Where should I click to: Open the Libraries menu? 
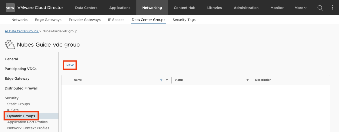[214, 8]
